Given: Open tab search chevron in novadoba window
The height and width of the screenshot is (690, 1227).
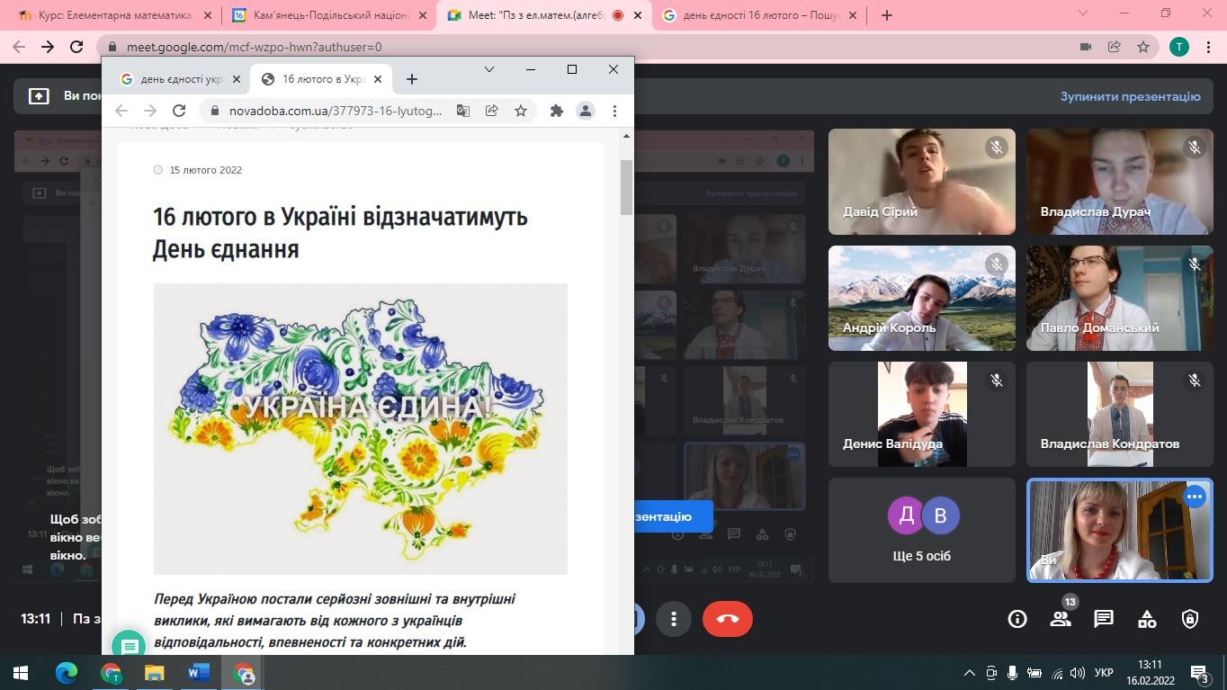Looking at the screenshot, I should 489,69.
